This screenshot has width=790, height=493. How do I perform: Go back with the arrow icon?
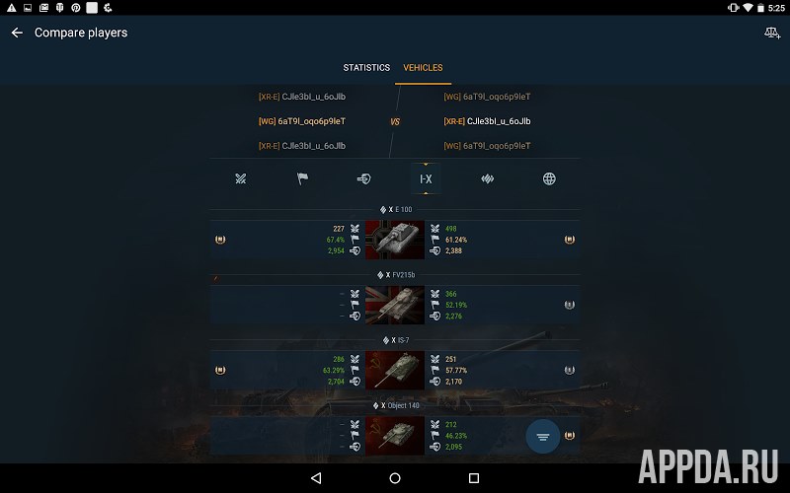[17, 33]
